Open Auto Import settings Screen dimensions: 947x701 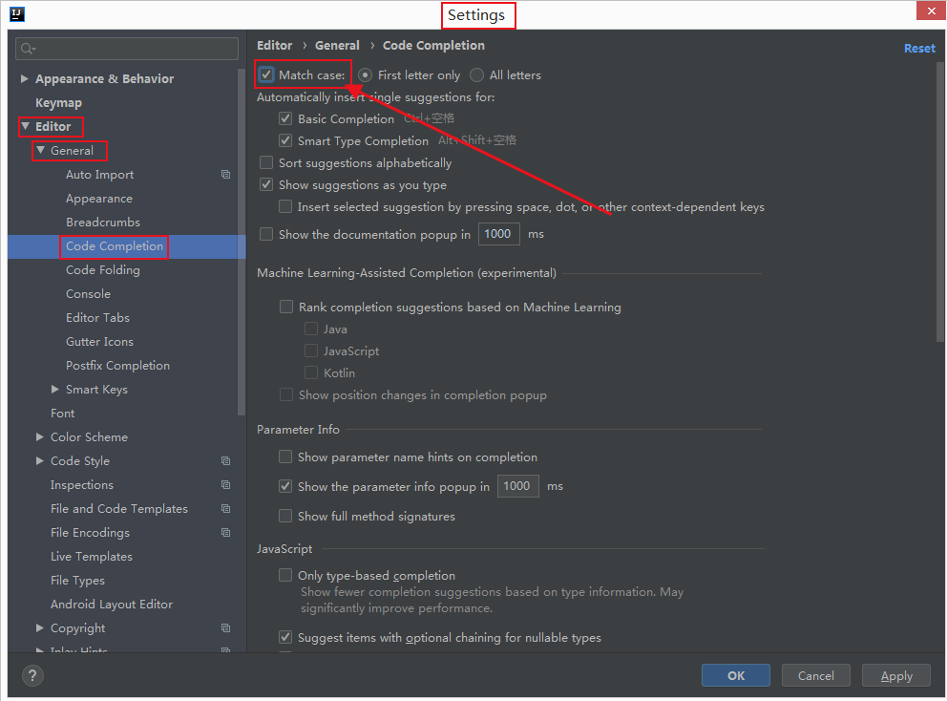pyautogui.click(x=99, y=175)
